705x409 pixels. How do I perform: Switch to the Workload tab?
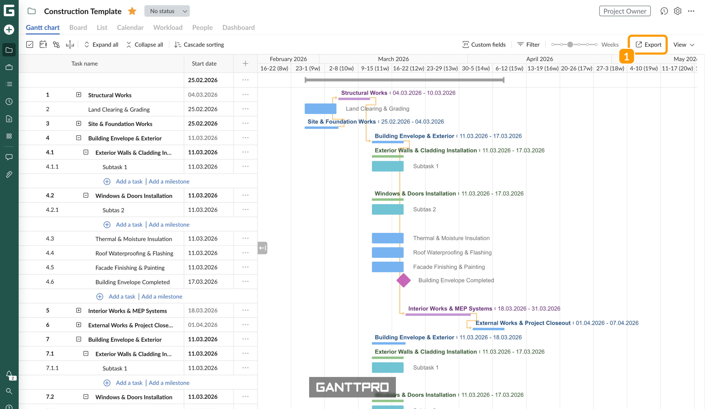point(168,27)
